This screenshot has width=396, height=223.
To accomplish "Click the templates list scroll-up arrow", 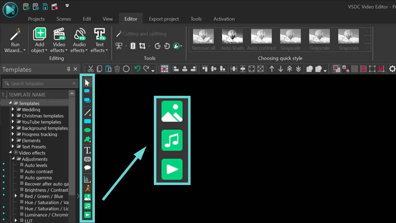I will (x=72, y=93).
